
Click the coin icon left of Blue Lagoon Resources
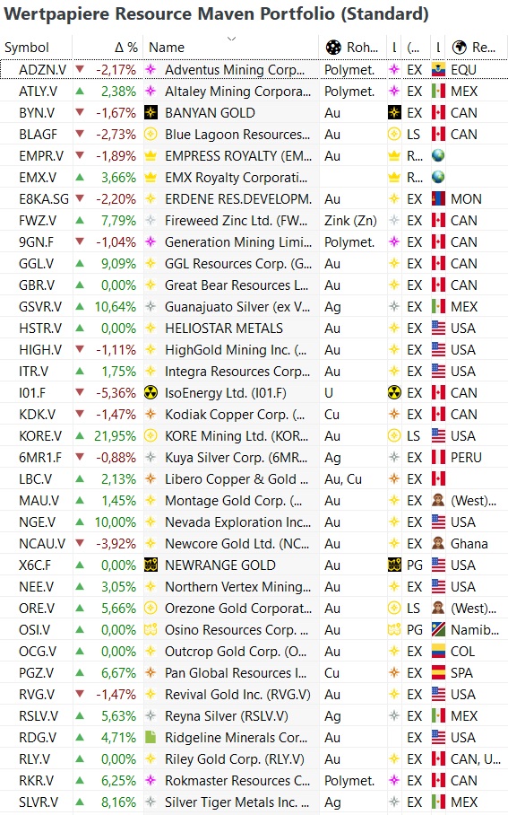(151, 135)
